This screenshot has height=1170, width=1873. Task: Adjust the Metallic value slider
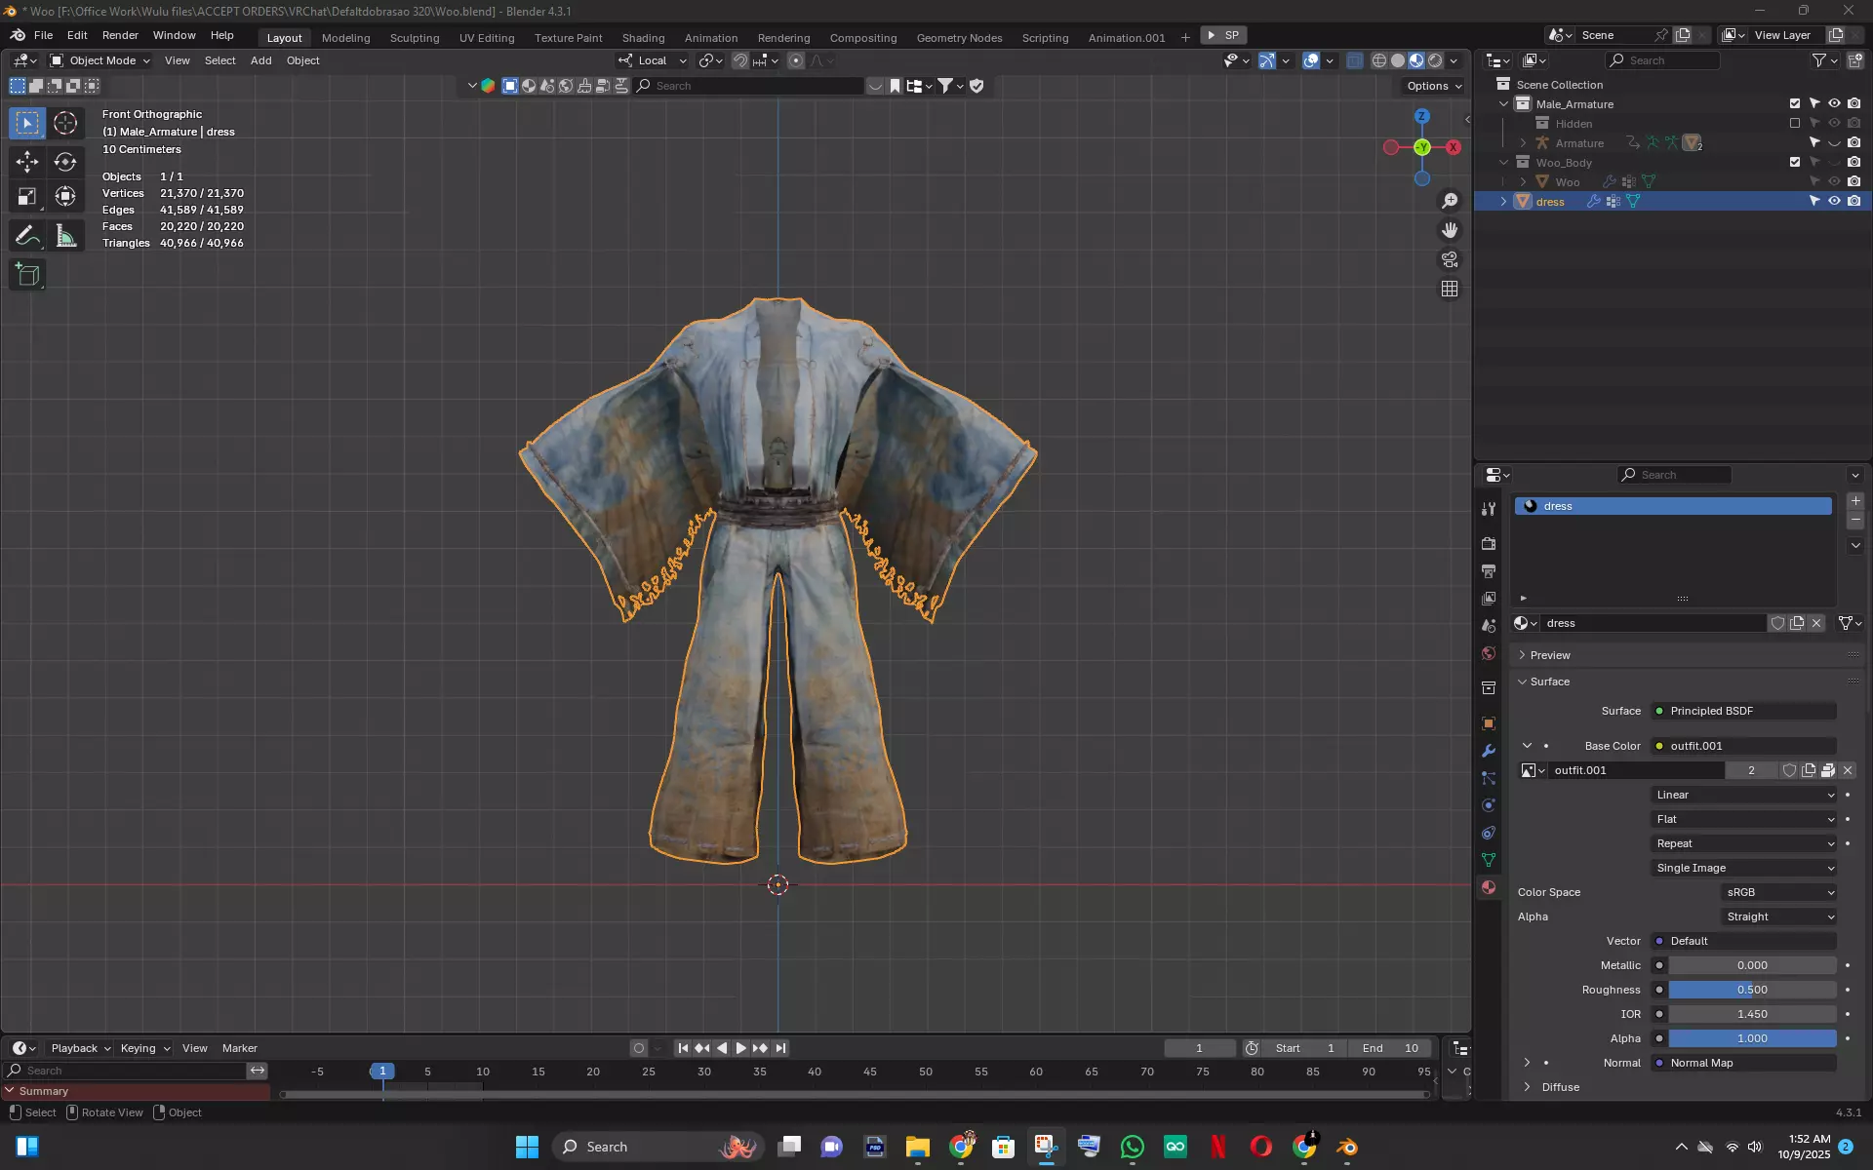point(1752,965)
